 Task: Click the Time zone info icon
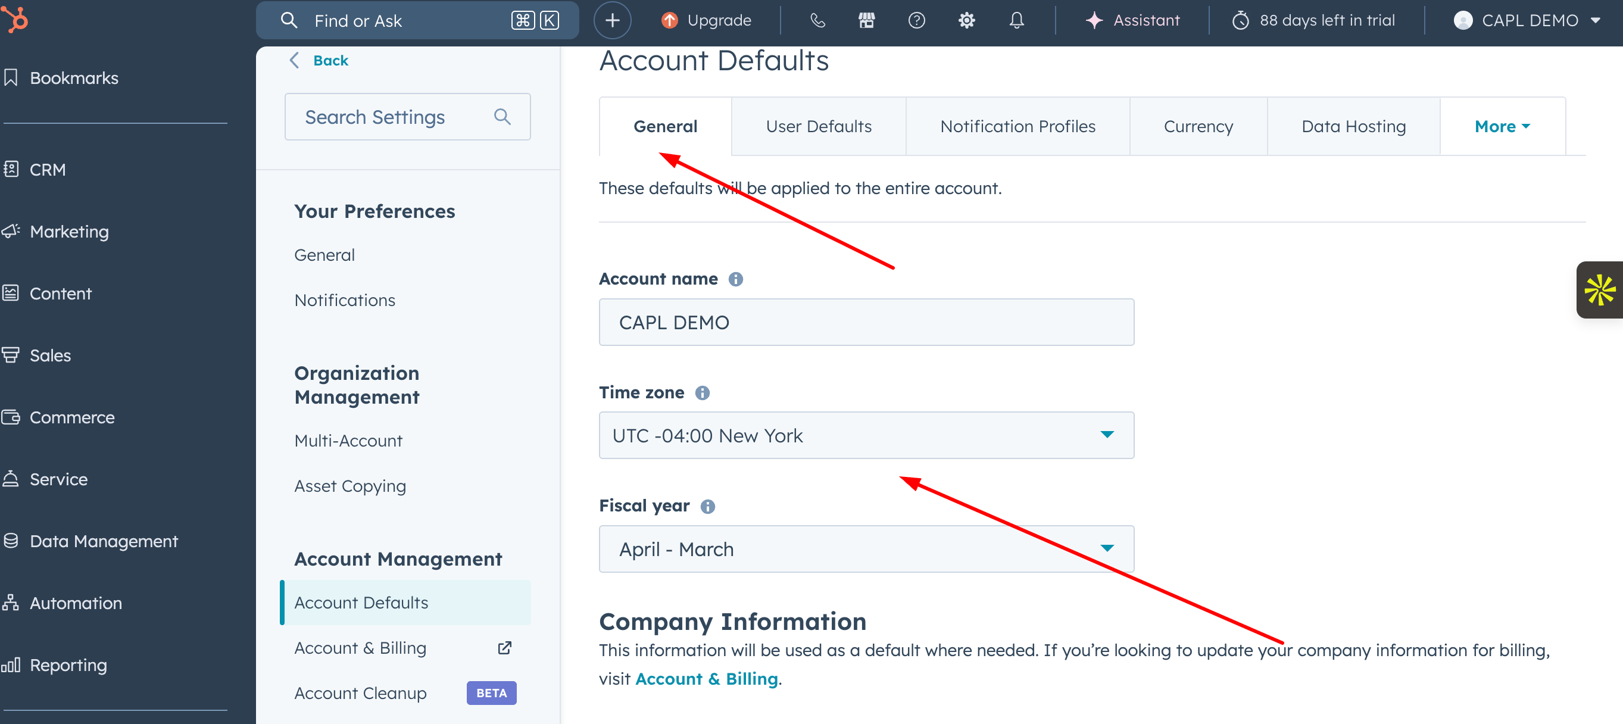(702, 393)
